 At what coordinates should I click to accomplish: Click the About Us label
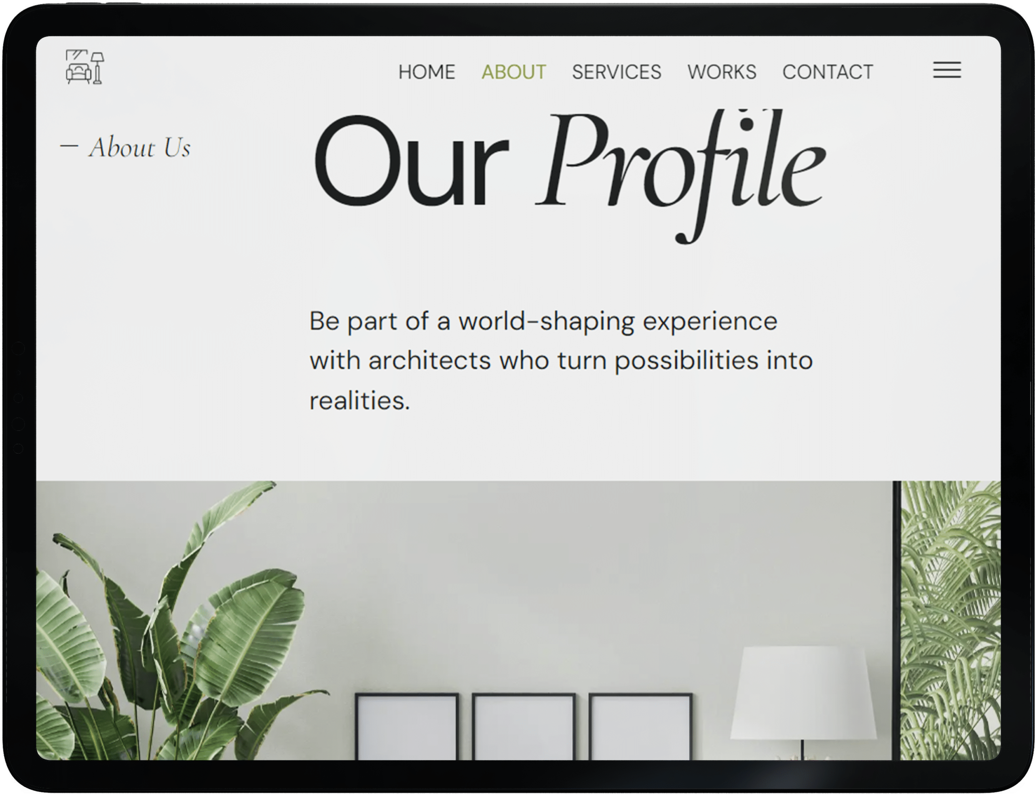(139, 147)
